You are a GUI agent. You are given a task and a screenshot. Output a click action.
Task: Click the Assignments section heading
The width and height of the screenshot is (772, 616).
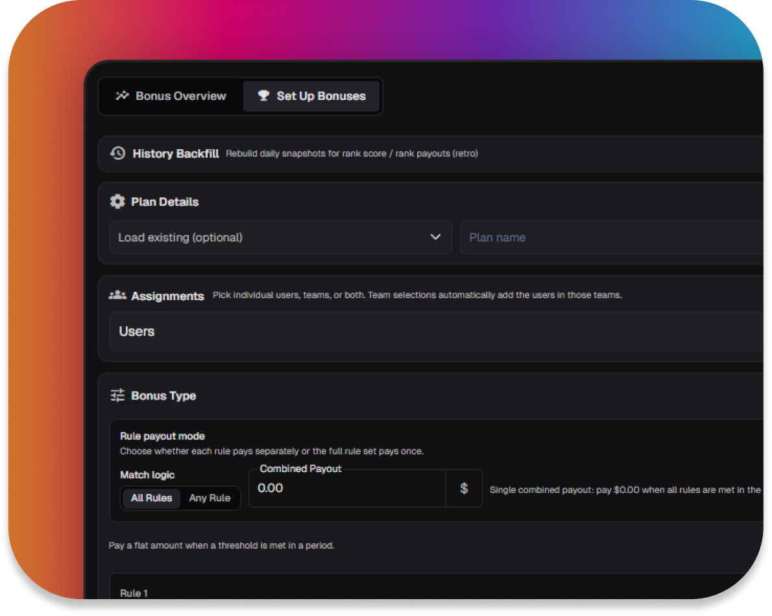tap(167, 296)
